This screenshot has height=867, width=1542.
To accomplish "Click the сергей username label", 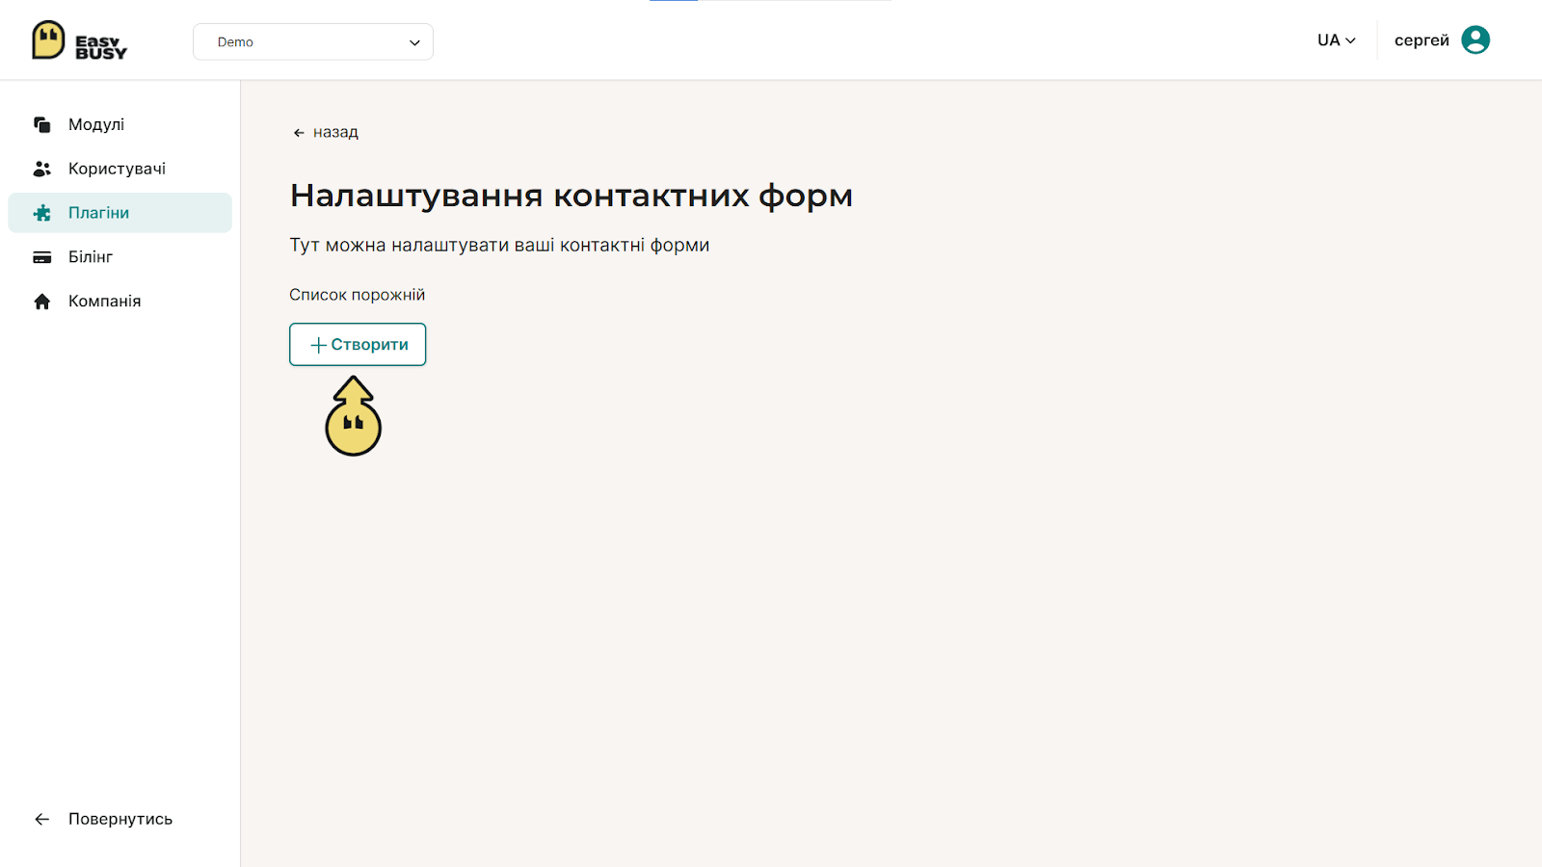I will [1422, 40].
